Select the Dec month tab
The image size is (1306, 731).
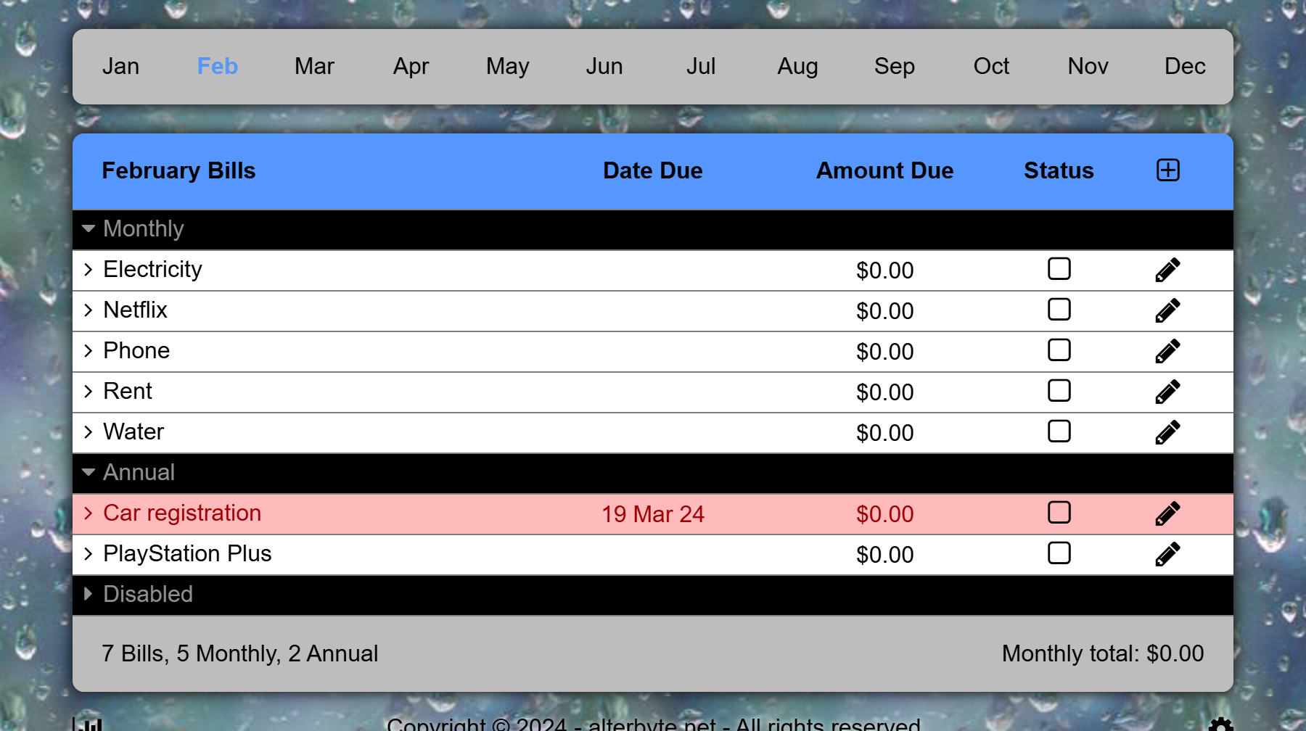tap(1184, 66)
